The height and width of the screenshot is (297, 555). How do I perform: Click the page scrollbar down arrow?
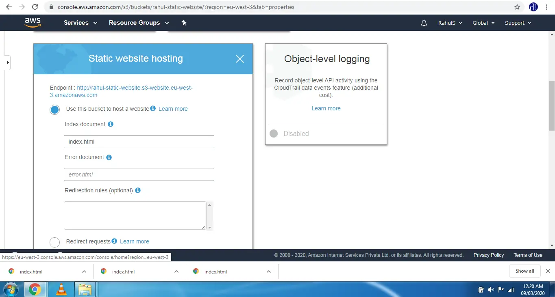pos(552,245)
